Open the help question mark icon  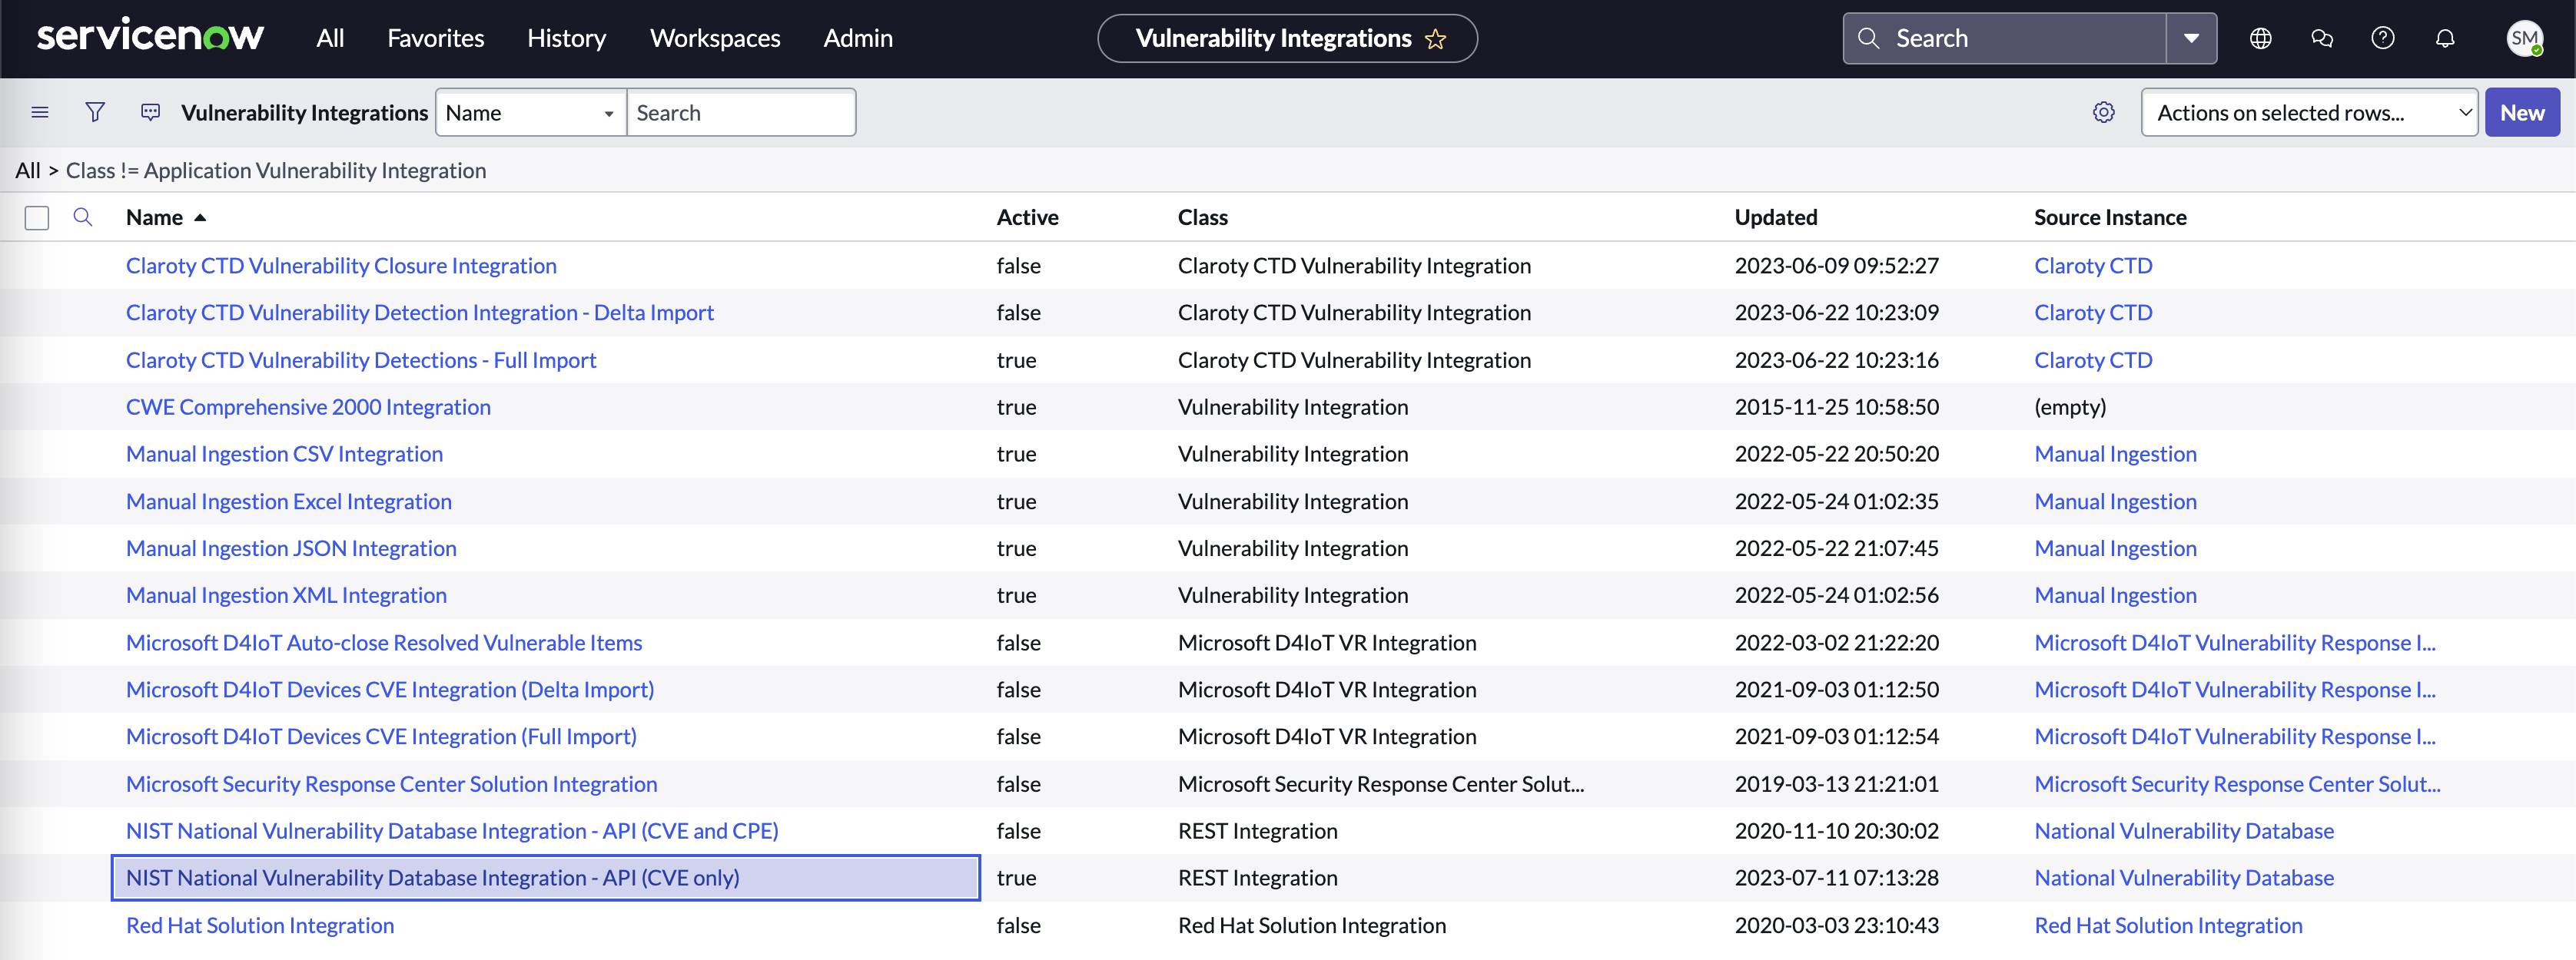[x=2383, y=38]
